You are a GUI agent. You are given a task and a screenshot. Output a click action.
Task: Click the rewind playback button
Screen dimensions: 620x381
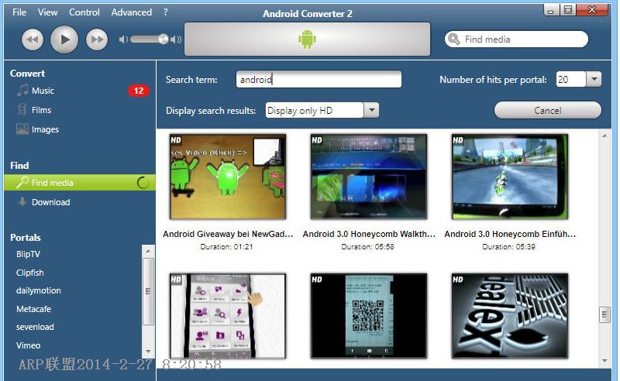click(33, 39)
